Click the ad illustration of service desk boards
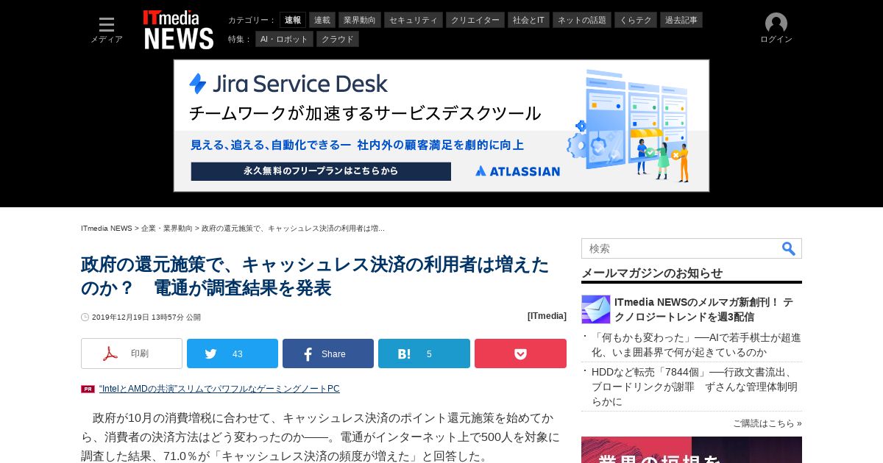The image size is (883, 463). [628, 125]
